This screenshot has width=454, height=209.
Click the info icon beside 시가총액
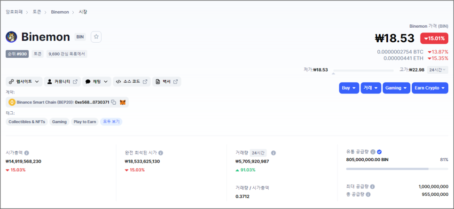[27, 153]
